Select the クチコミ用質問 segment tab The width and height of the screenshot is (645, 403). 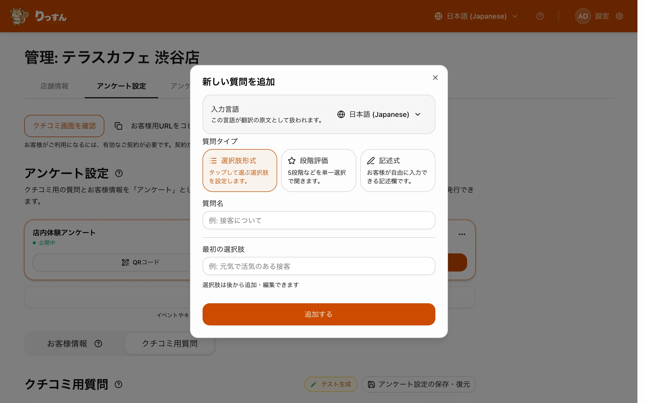170,344
